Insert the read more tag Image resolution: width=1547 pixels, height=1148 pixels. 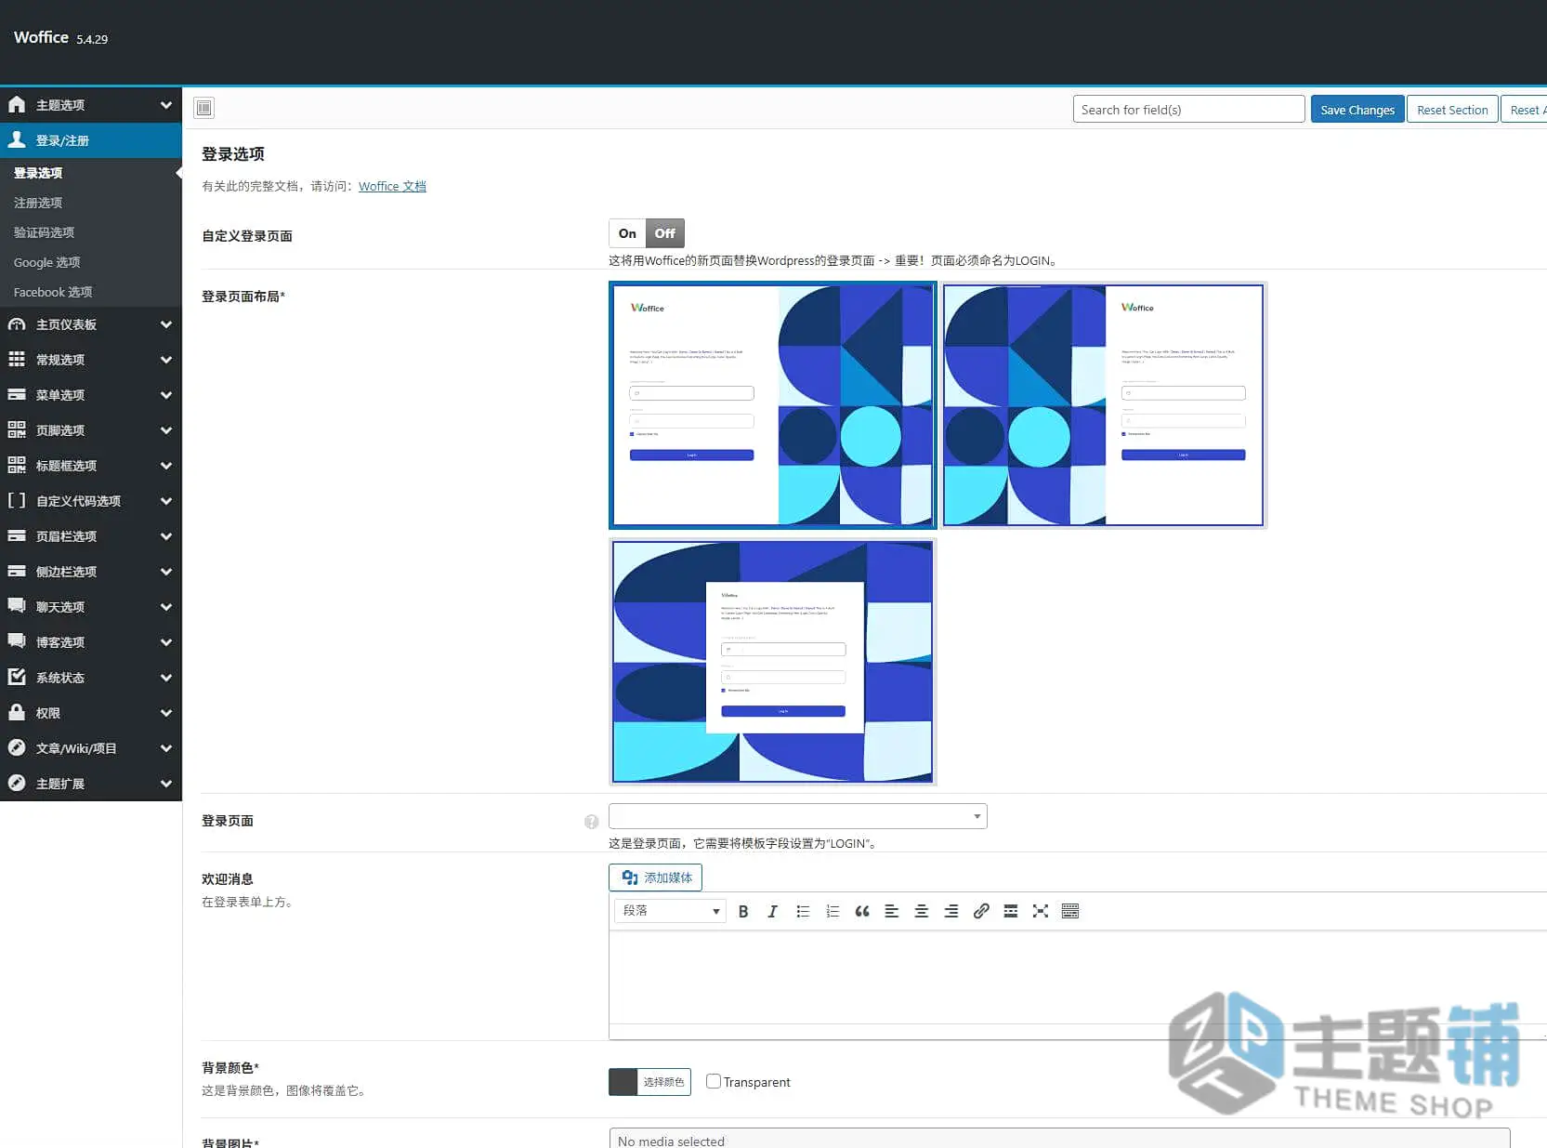(1011, 911)
